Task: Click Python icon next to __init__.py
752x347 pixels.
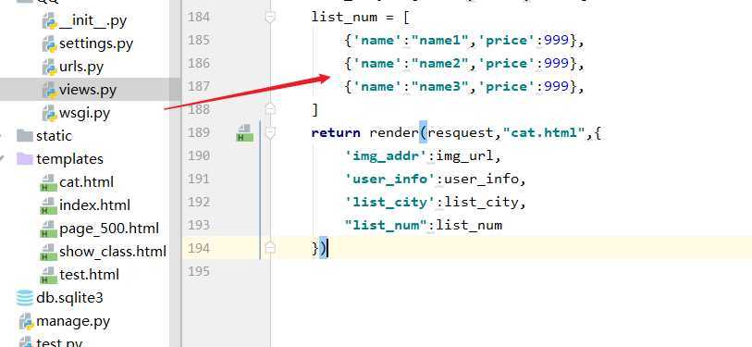Action: click(49, 21)
